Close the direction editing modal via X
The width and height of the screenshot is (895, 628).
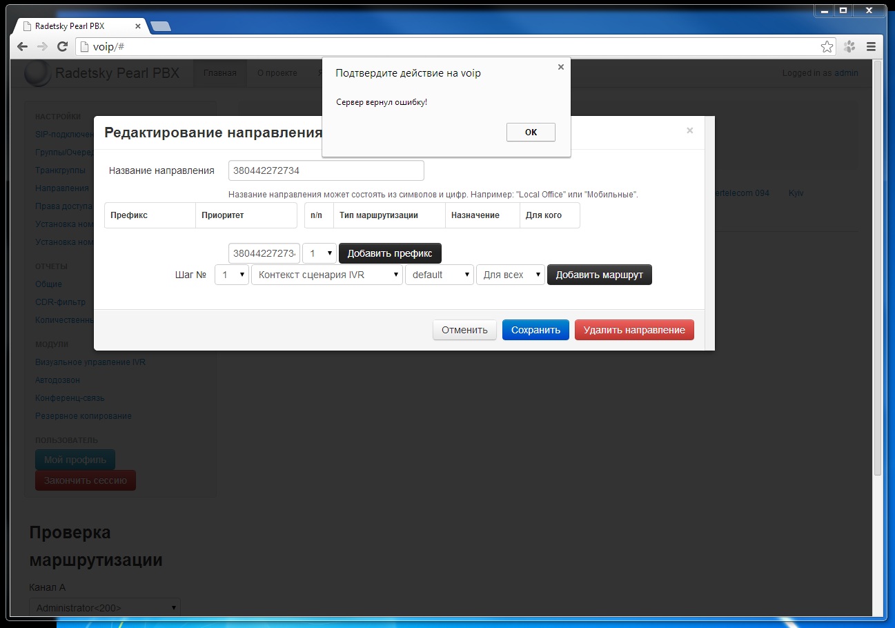(689, 130)
